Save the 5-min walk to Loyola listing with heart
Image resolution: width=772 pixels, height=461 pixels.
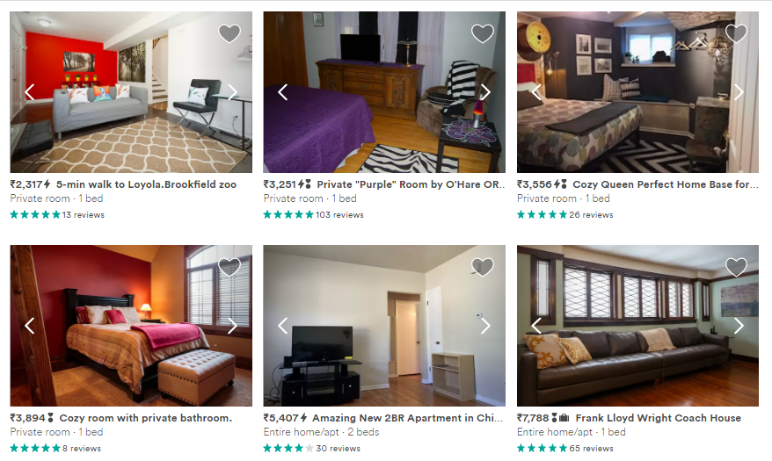coord(229,33)
